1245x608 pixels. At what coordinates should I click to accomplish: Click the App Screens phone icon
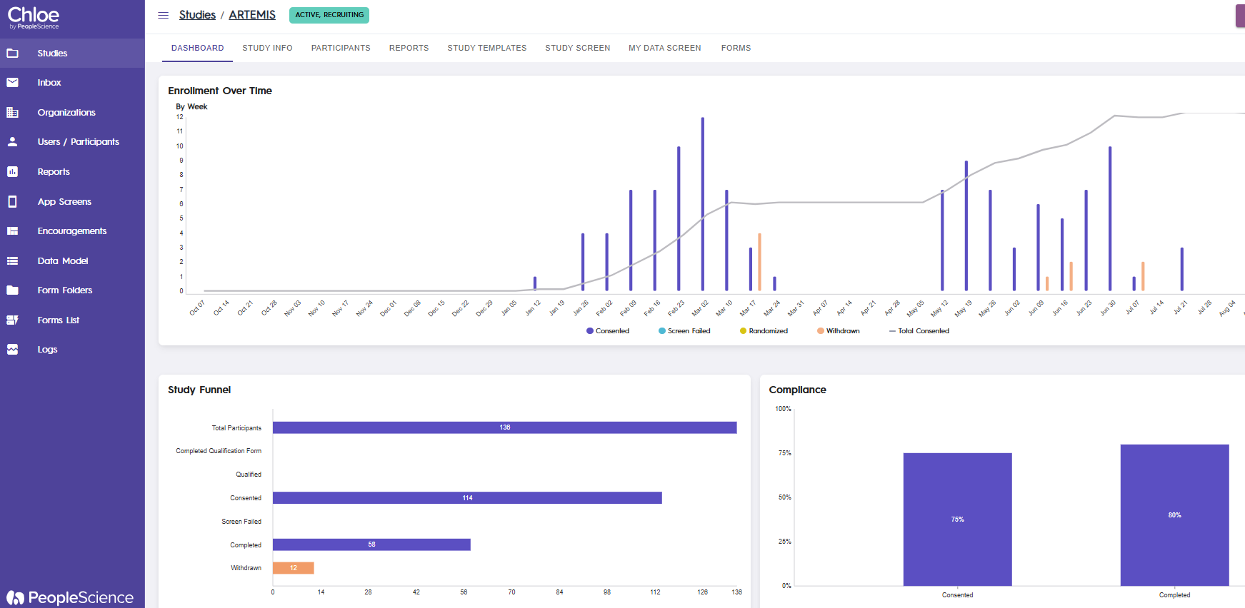pyautogui.click(x=12, y=202)
